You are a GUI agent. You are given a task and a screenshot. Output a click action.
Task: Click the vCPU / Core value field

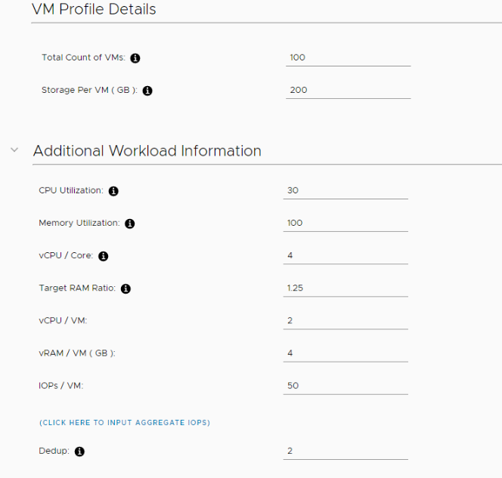[x=346, y=256]
